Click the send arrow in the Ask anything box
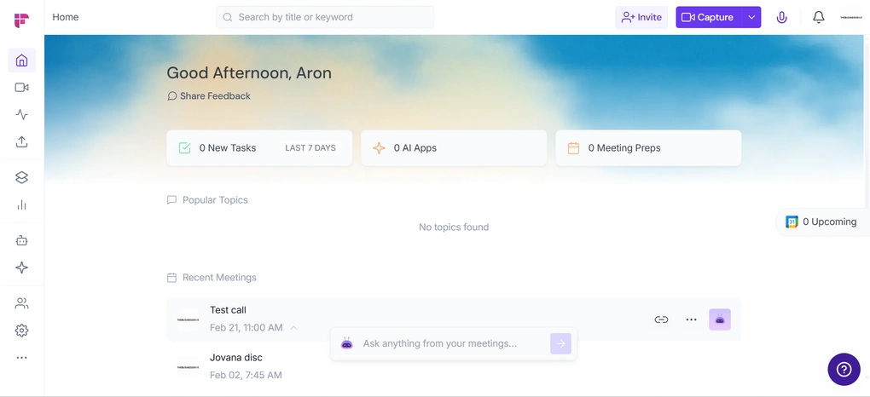The image size is (870, 397). click(560, 344)
